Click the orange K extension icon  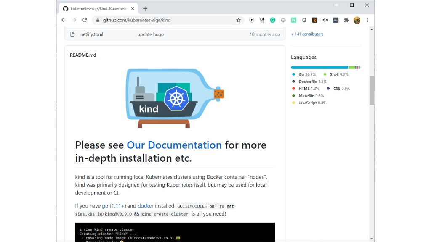[315, 20]
